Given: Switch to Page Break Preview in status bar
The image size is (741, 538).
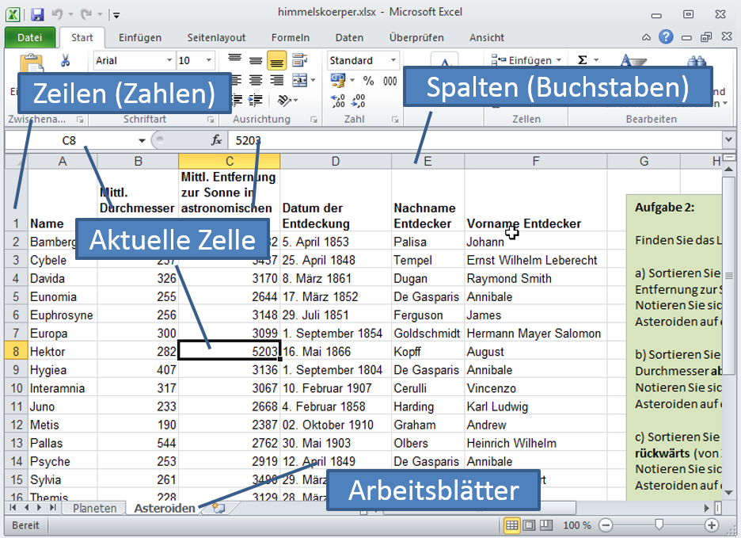Looking at the screenshot, I should 545,525.
